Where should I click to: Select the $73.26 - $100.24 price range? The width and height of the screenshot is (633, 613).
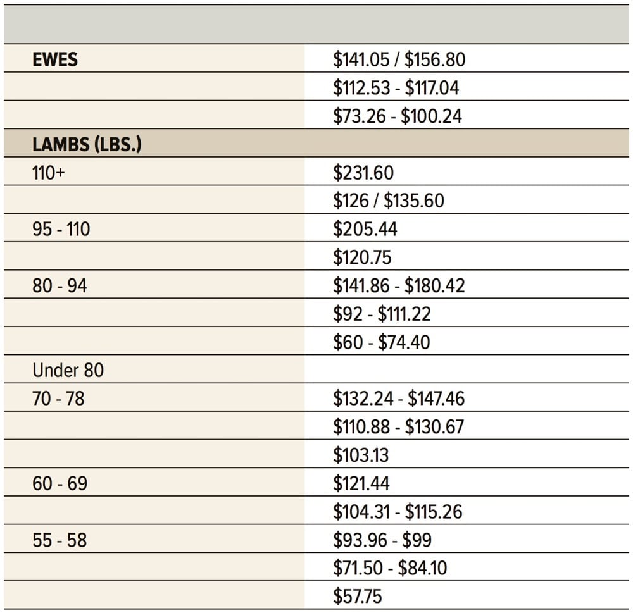click(397, 116)
